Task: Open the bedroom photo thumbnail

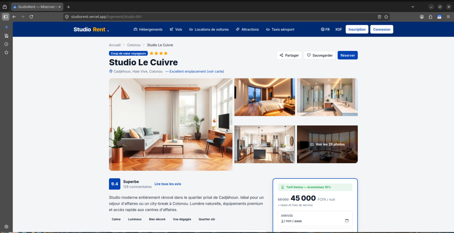Action: click(264, 97)
